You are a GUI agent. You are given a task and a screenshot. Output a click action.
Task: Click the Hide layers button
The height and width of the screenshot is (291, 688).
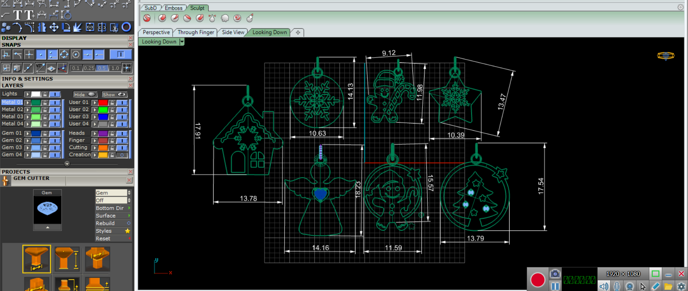85,94
